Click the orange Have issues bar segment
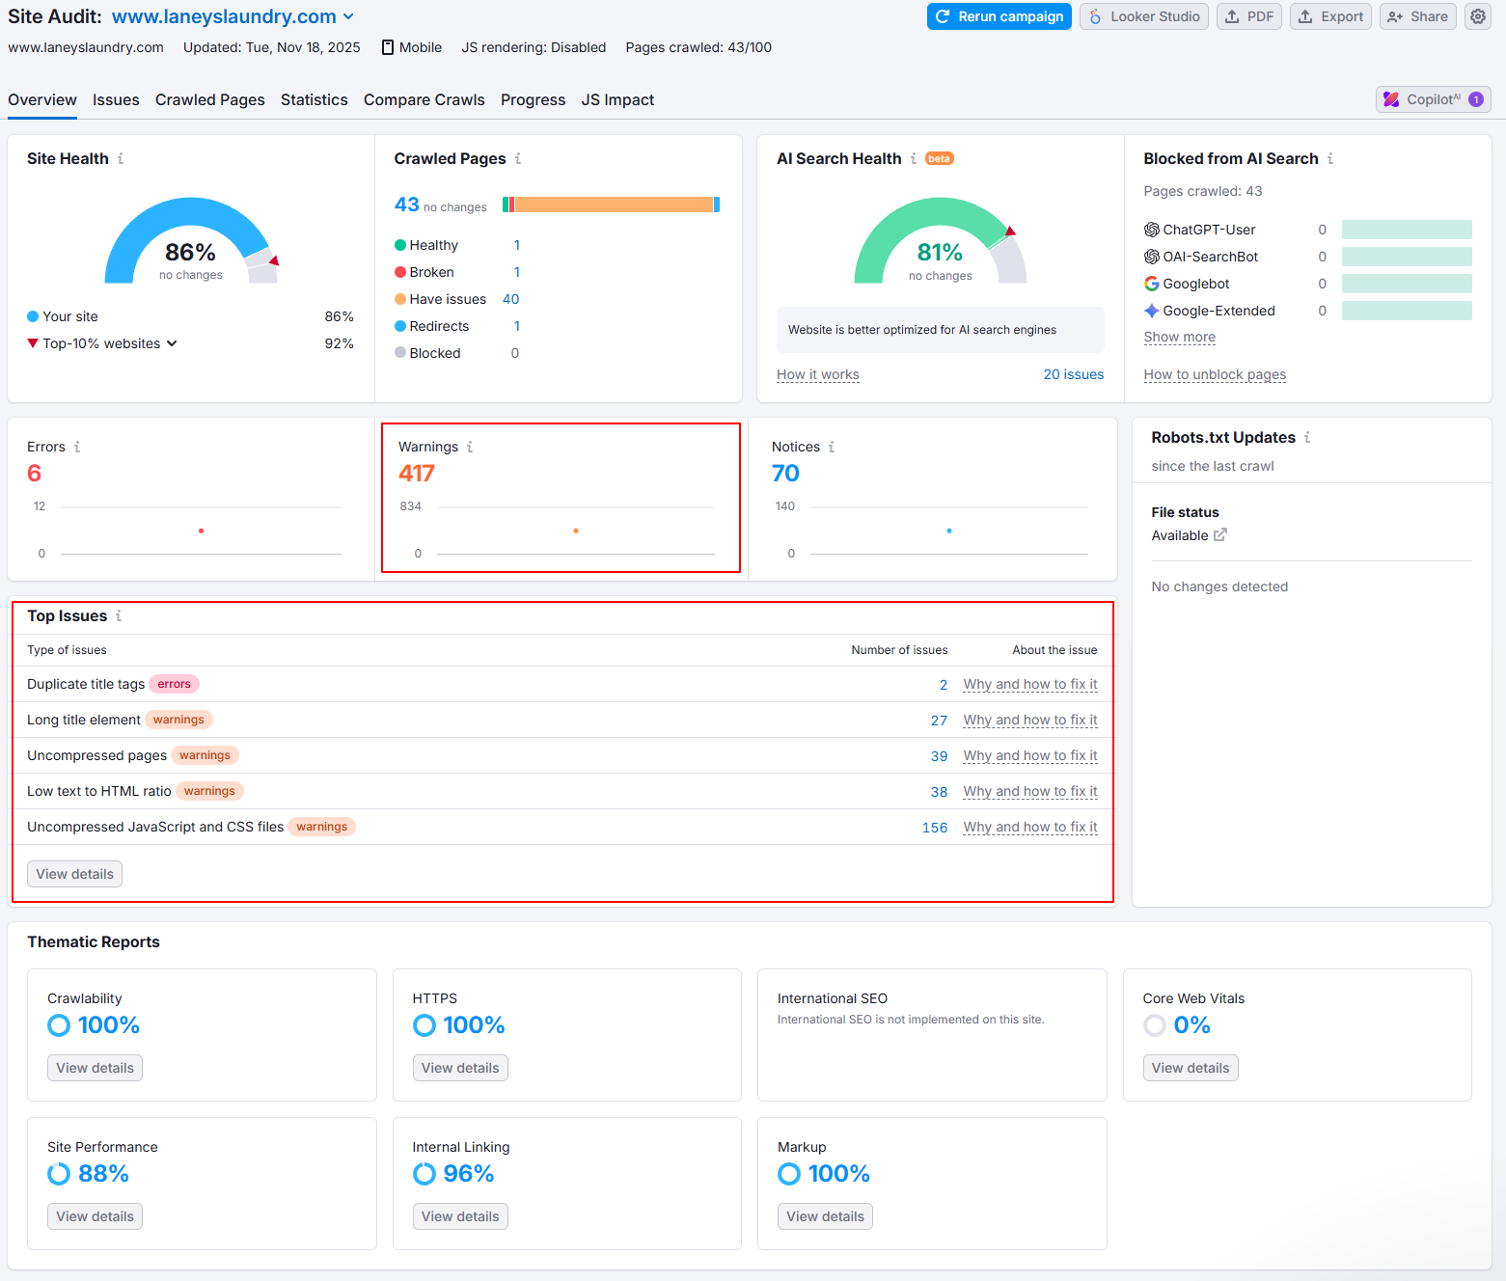This screenshot has width=1506, height=1281. [613, 204]
